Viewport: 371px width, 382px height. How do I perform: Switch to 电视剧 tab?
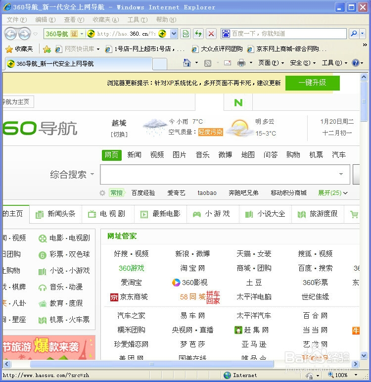point(108,214)
